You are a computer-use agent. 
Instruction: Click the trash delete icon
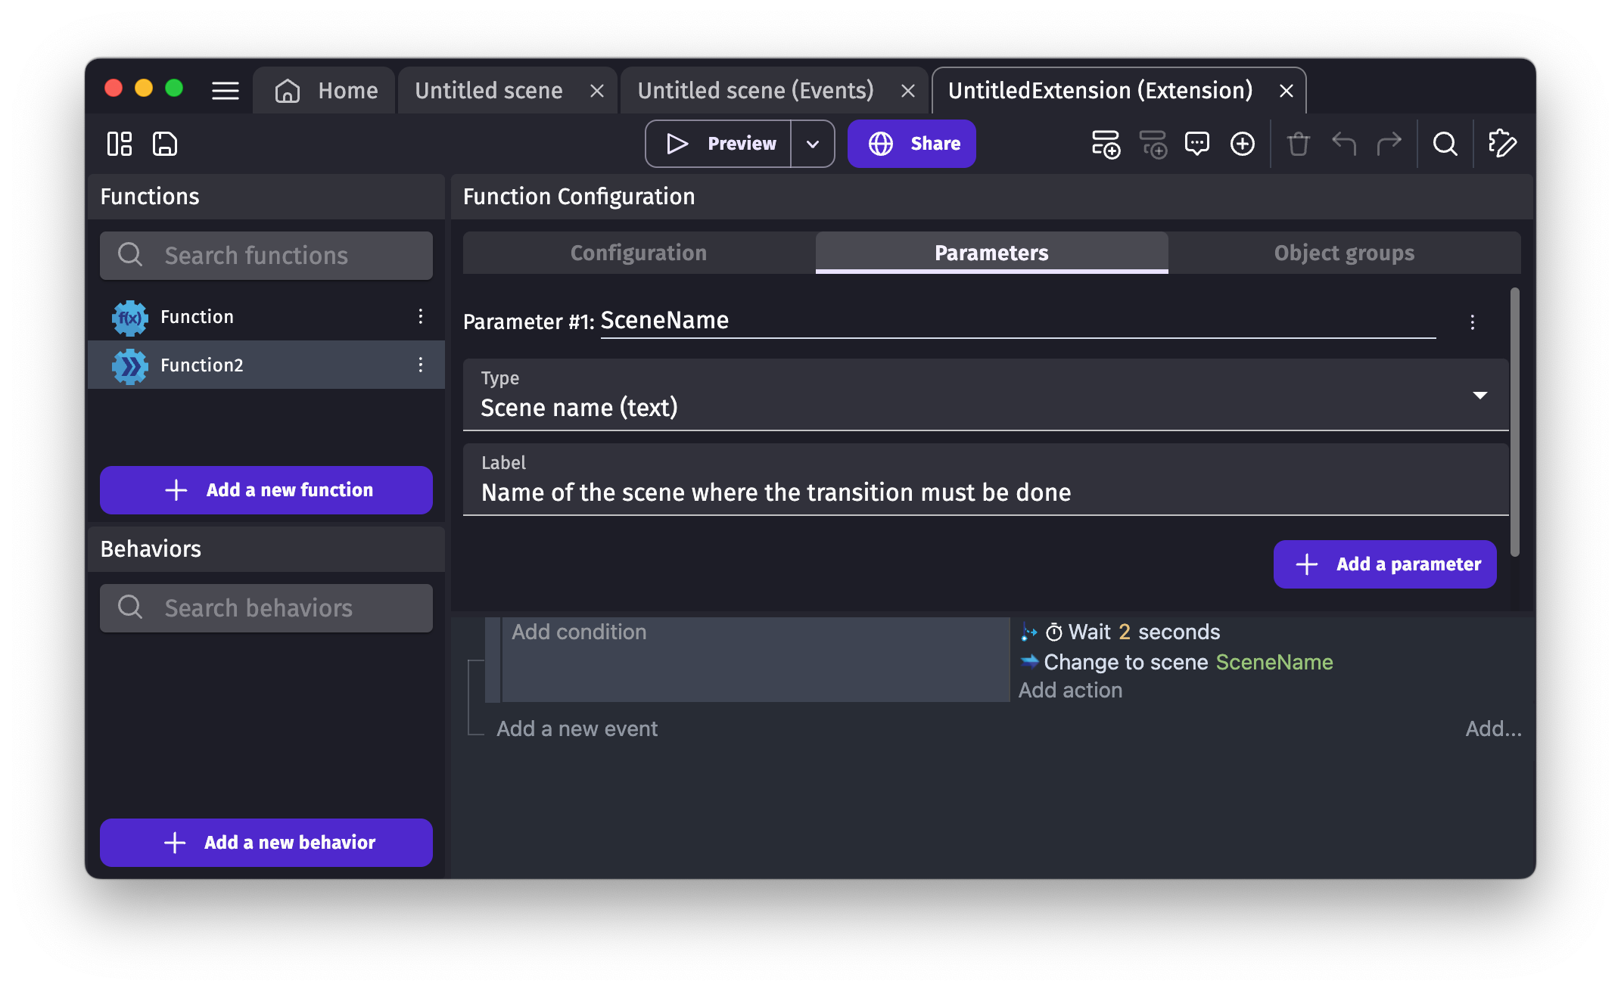tap(1298, 144)
